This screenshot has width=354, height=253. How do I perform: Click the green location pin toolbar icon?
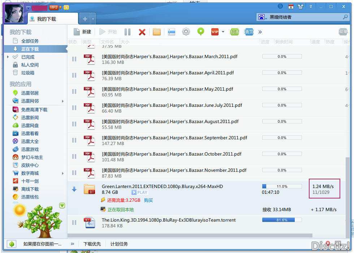pos(201,32)
